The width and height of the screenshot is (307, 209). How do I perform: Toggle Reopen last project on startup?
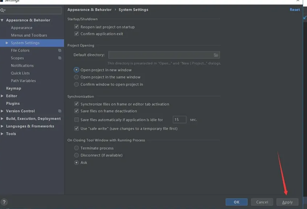coord(77,27)
